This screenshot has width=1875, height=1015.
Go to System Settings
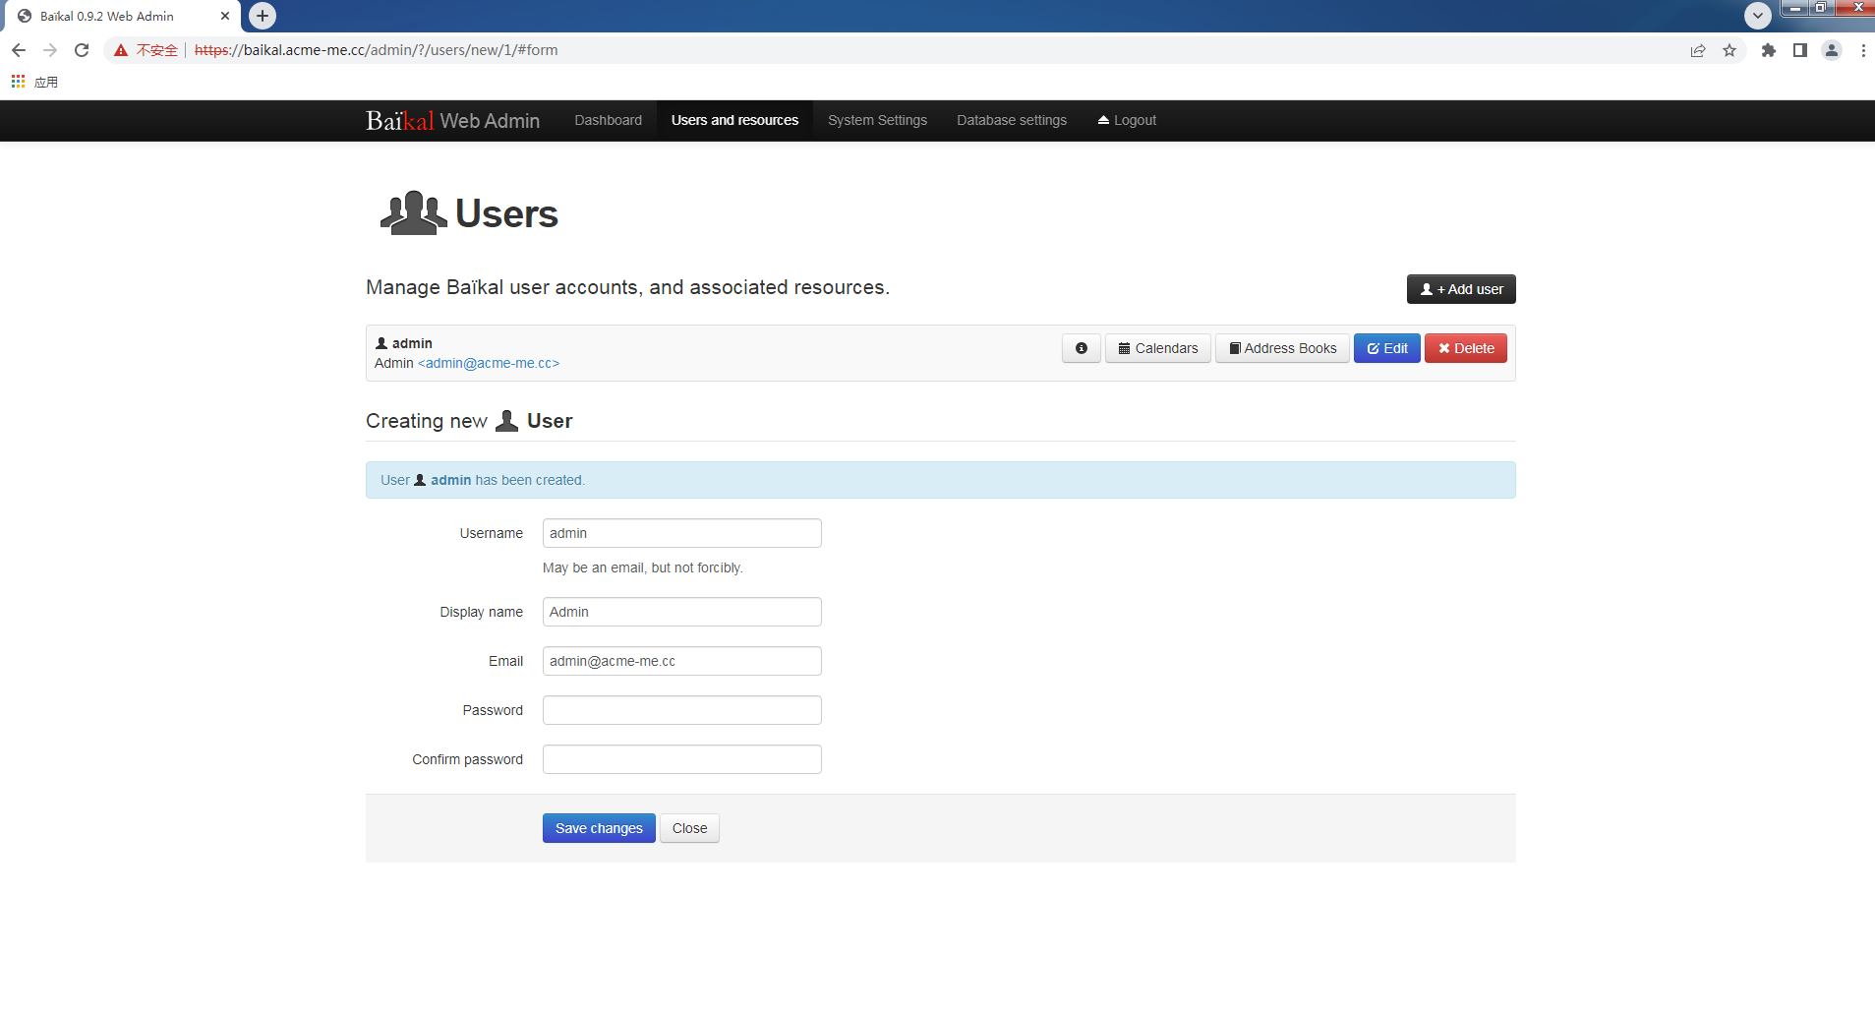[877, 120]
